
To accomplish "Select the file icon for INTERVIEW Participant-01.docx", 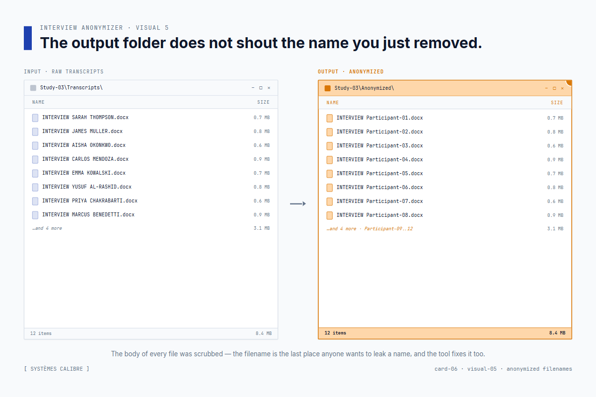I will point(328,118).
